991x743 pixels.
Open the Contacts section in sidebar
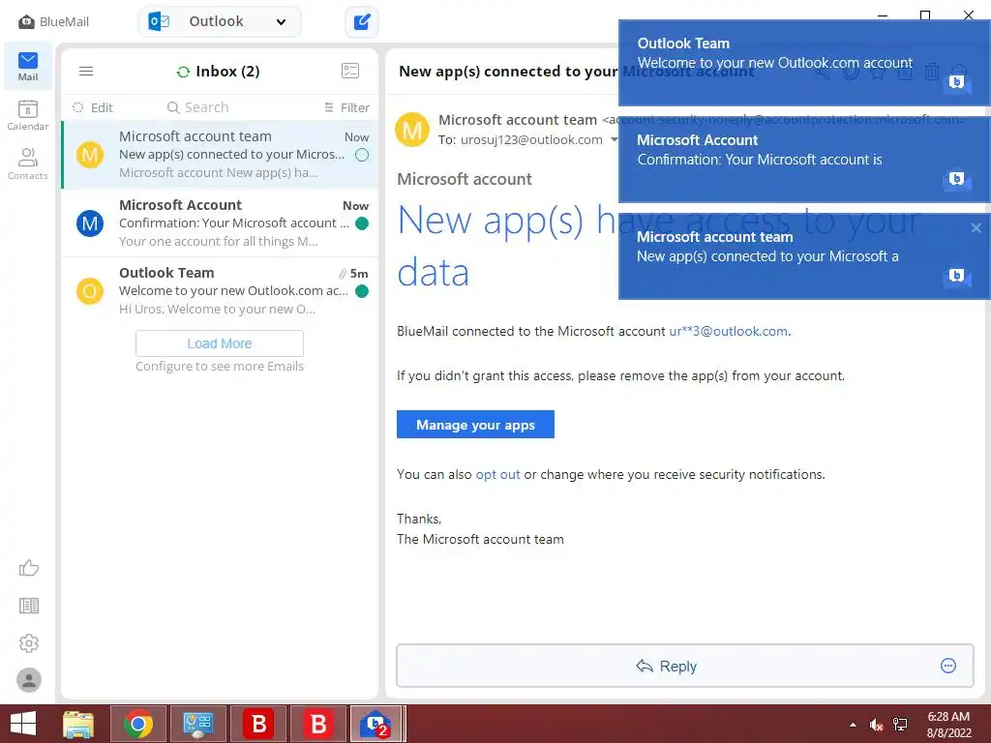[28, 163]
